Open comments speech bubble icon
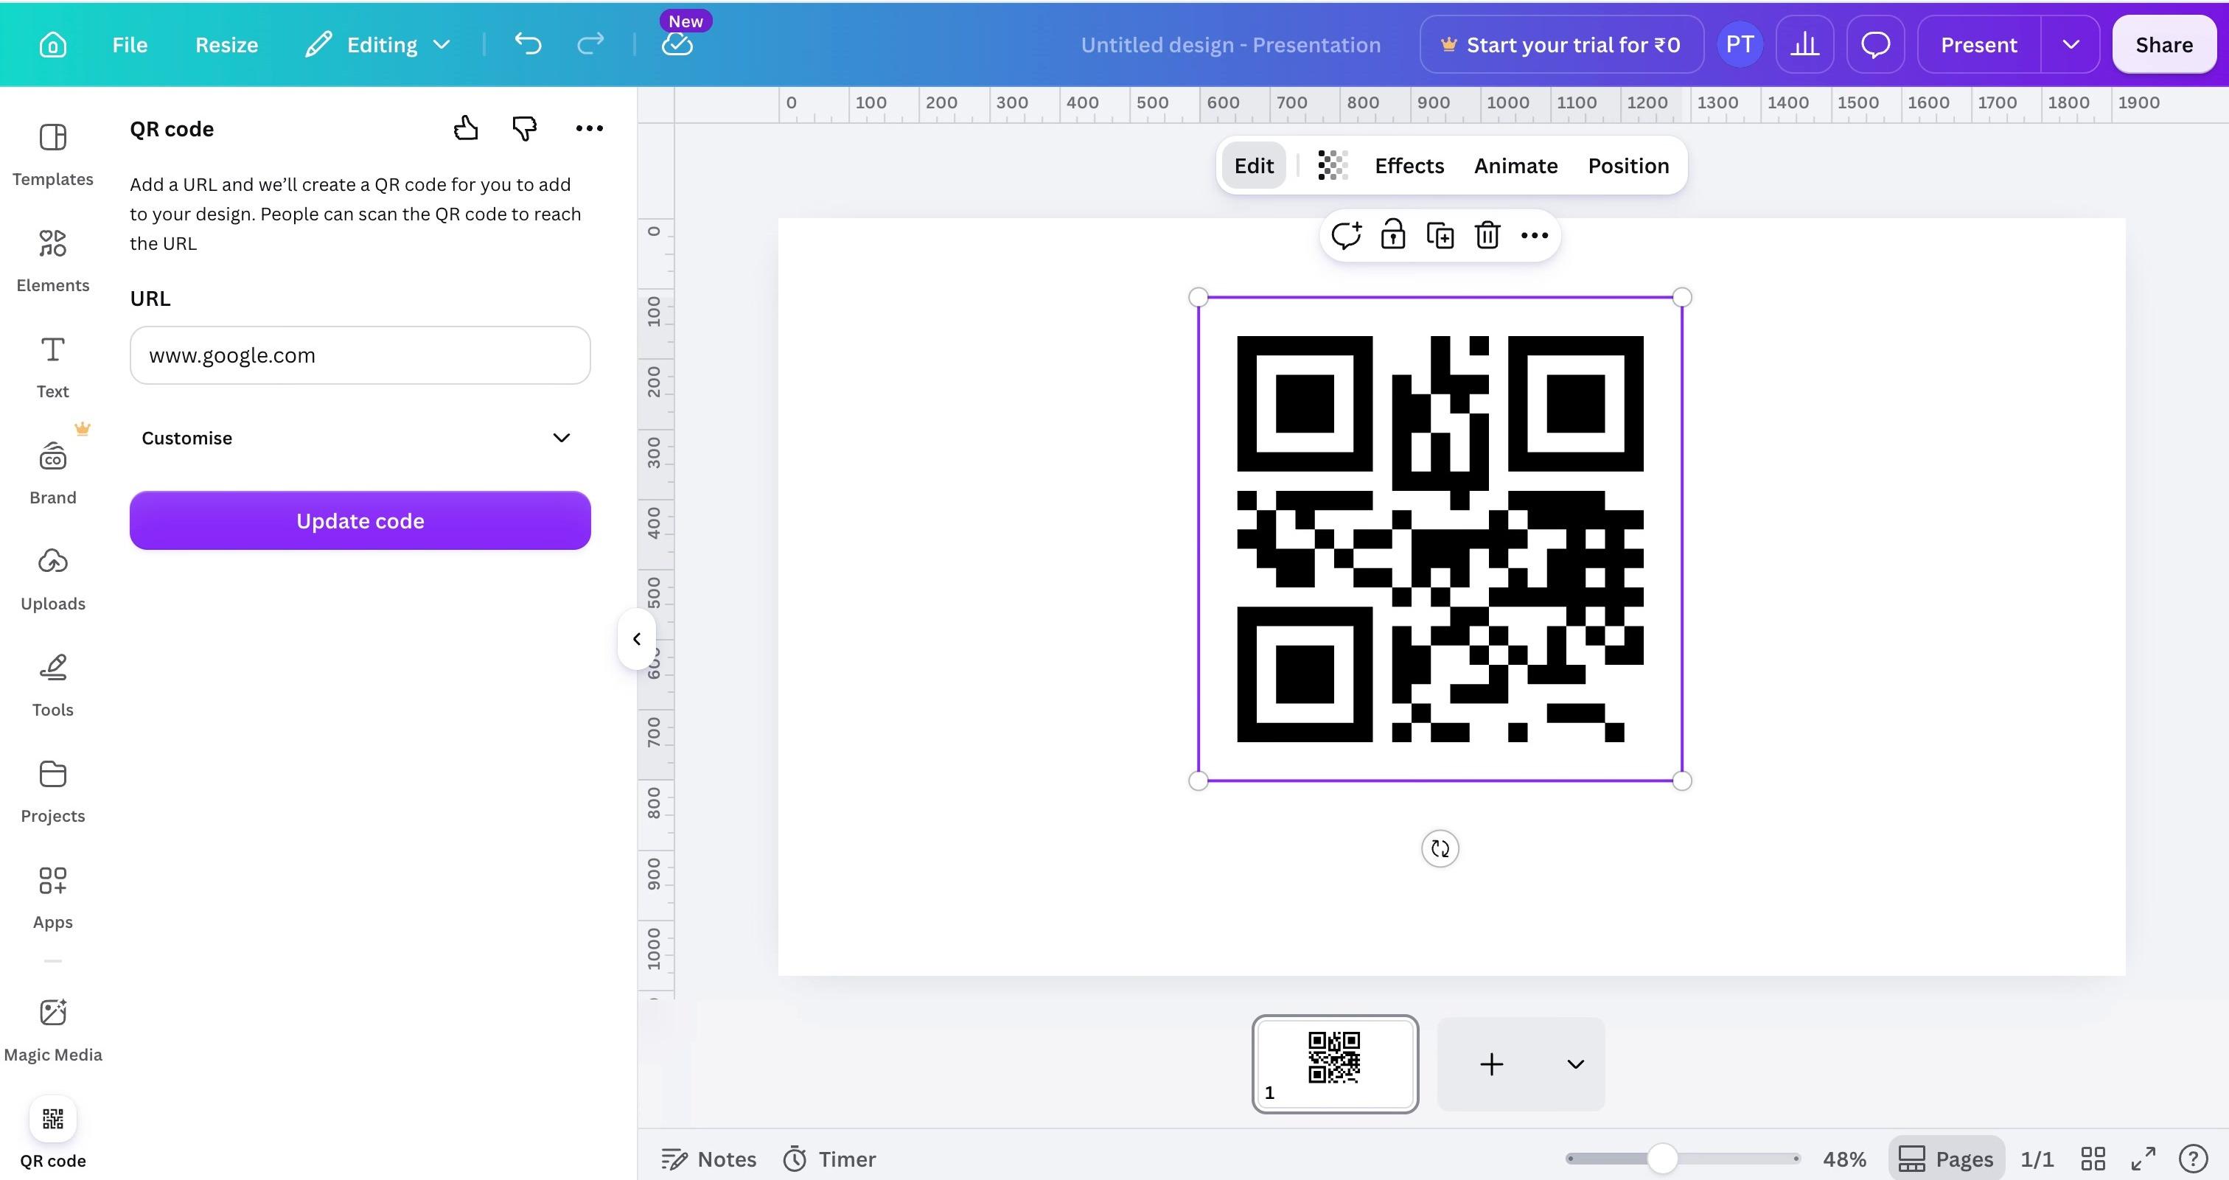The width and height of the screenshot is (2229, 1180). point(1875,44)
